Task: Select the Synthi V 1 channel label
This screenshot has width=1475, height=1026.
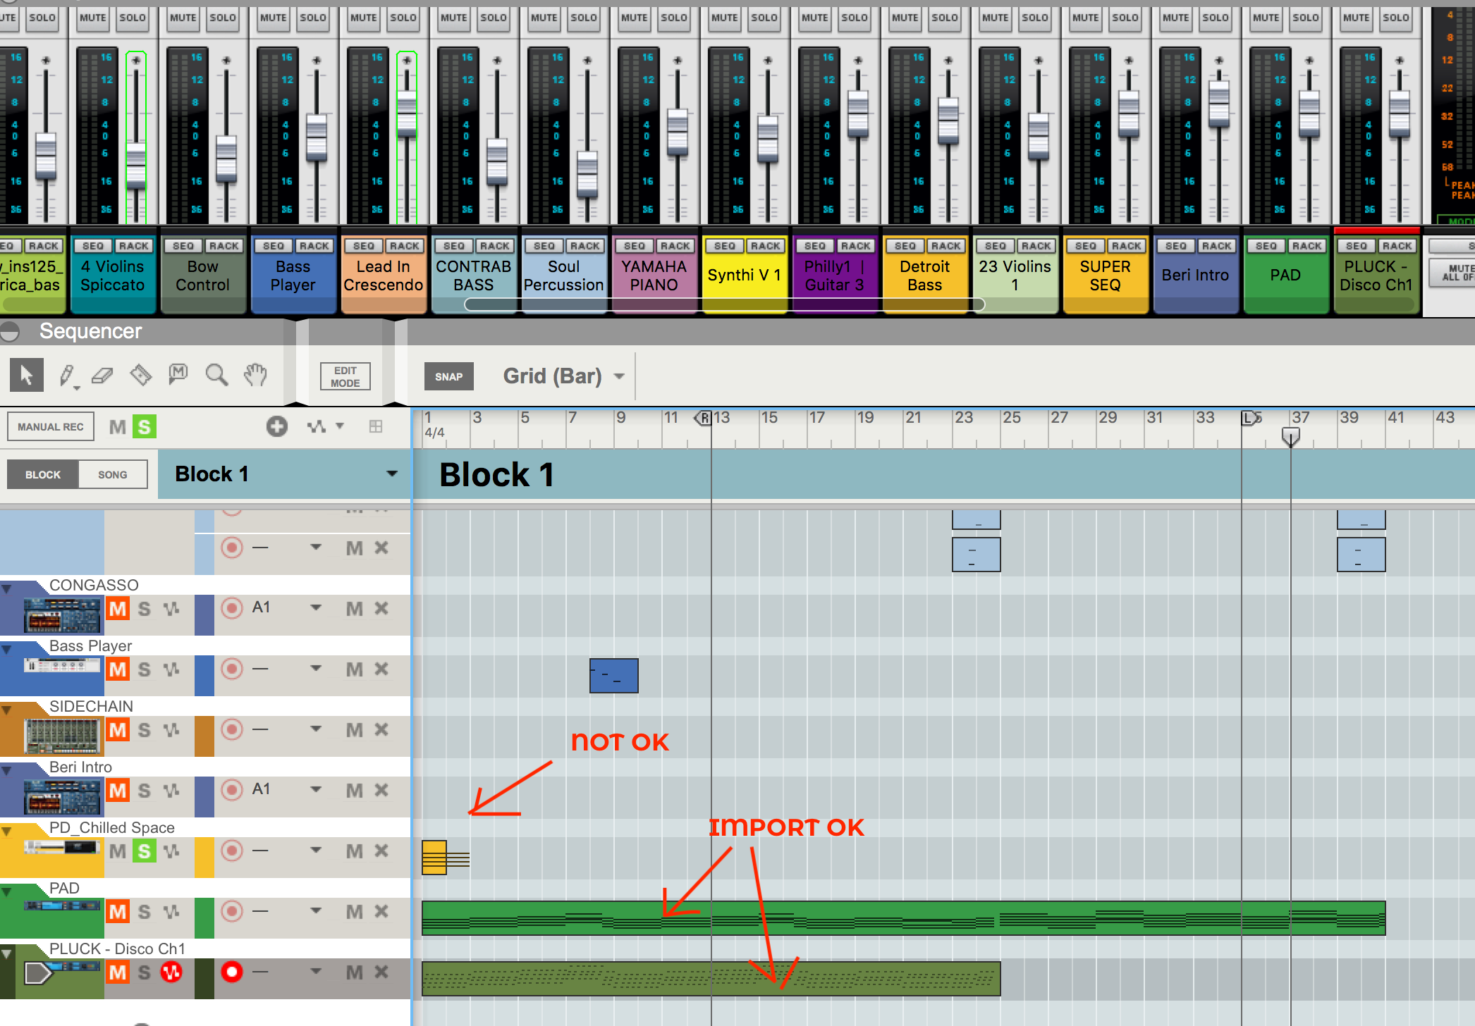Action: pyautogui.click(x=745, y=275)
